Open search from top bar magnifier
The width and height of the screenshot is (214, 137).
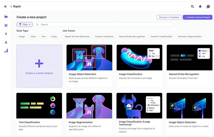pyautogui.click(x=193, y=6)
